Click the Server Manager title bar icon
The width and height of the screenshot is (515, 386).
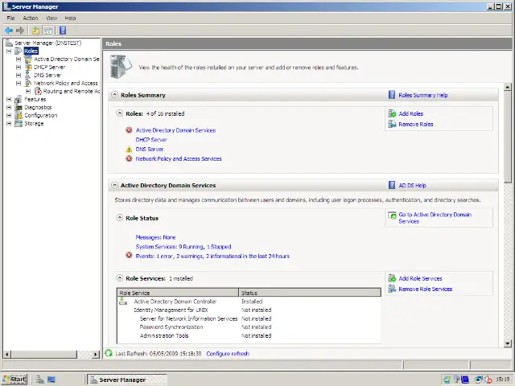6,6
